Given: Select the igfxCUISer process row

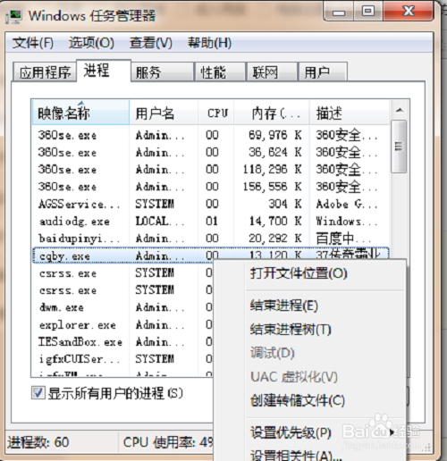Looking at the screenshot, I should click(x=122, y=359).
